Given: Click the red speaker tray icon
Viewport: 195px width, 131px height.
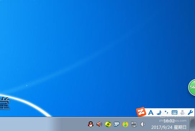Looking at the screenshot, I should coord(99,124).
